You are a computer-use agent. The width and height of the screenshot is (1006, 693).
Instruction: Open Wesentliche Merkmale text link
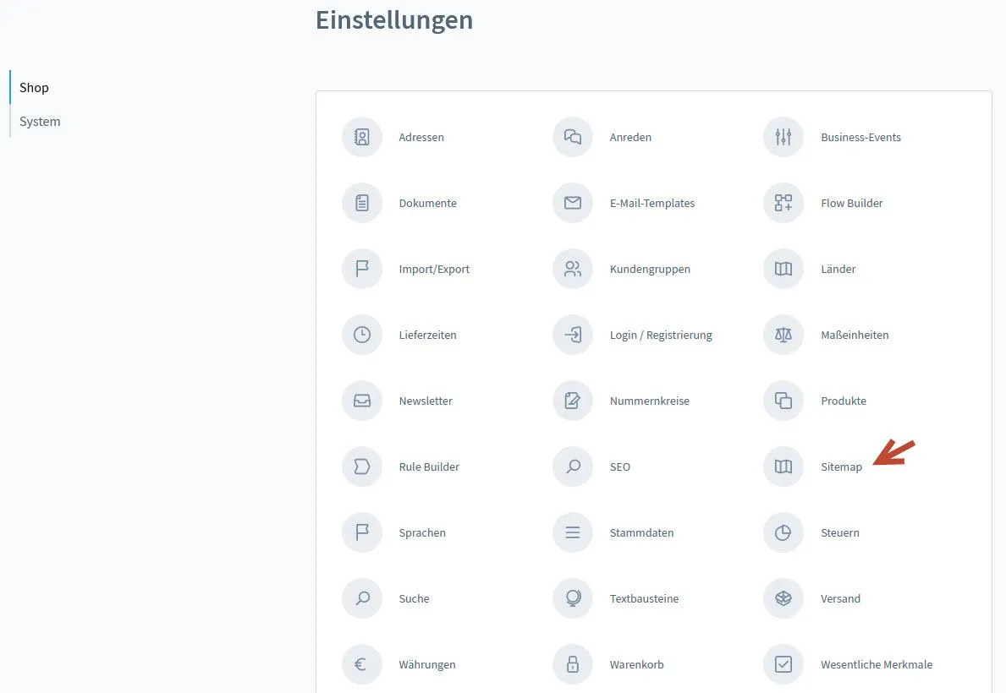877,665
